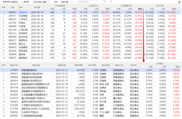Focus the stock name search field
This screenshot has width=182, height=119.
(x=91, y=2)
